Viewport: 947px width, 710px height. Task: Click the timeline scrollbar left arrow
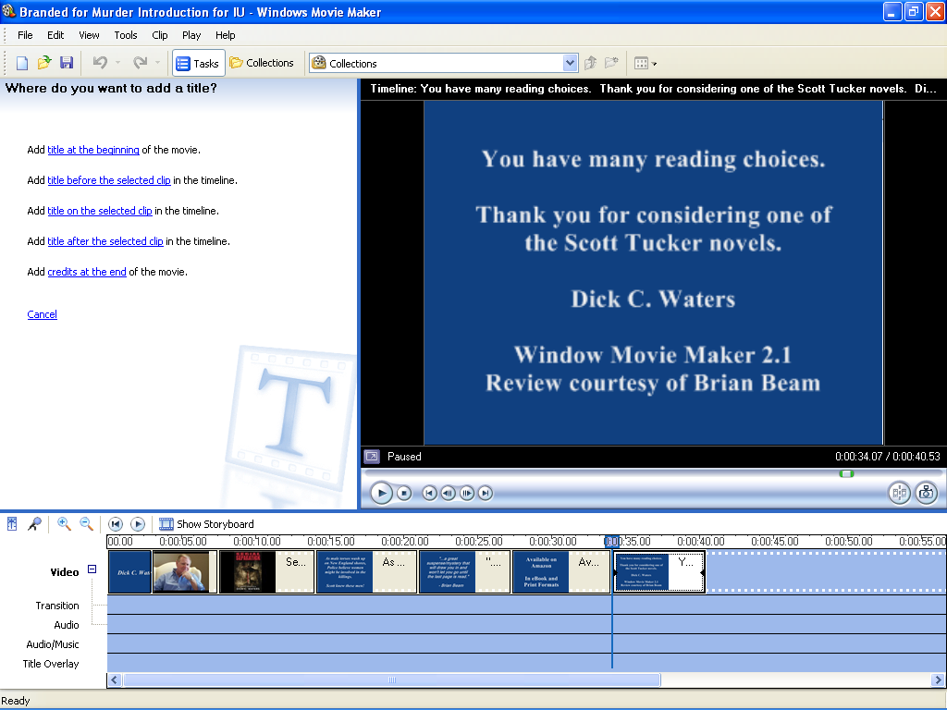click(x=114, y=679)
